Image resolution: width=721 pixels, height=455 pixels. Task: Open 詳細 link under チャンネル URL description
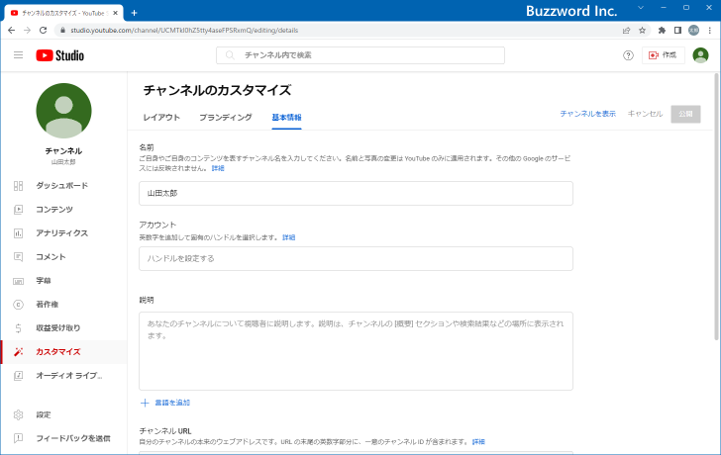478,442
